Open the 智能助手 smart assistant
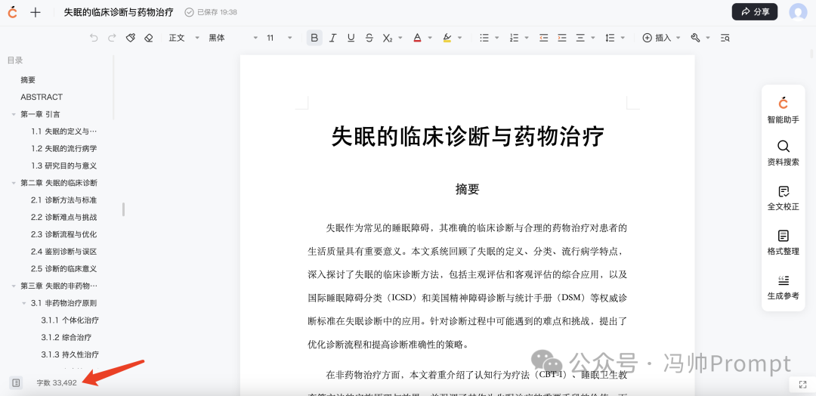Viewport: 816px width, 396px height. (x=783, y=110)
